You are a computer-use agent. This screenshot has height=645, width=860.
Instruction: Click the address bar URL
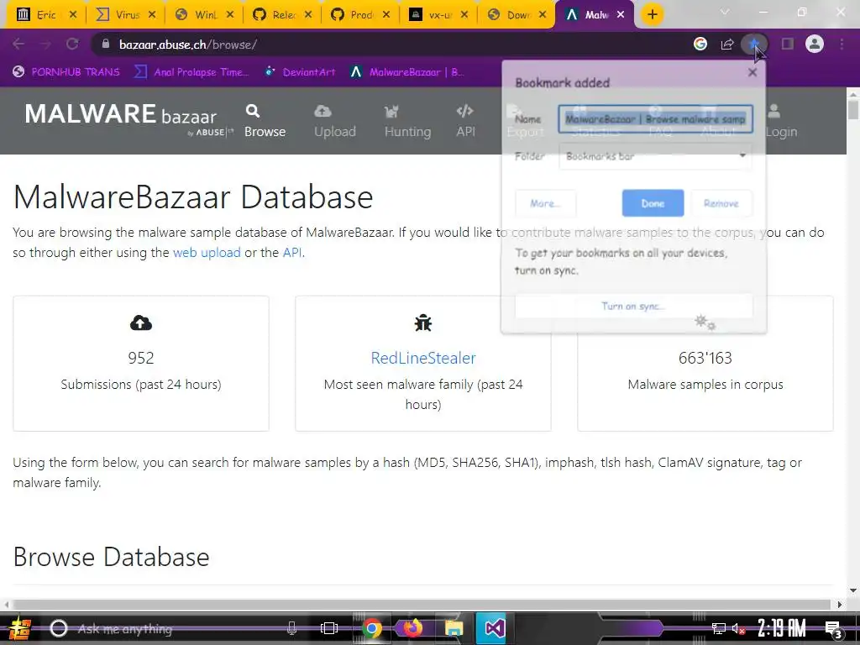pyautogui.click(x=188, y=45)
